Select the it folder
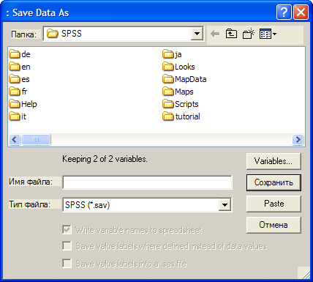 coord(18,116)
